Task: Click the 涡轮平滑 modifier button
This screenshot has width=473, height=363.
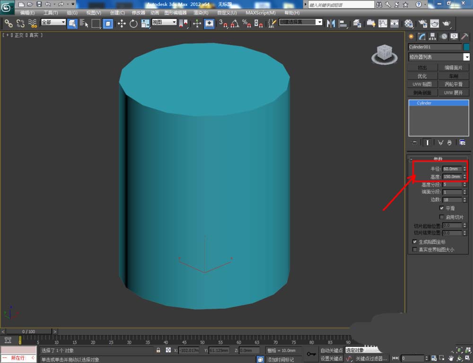Action: [454, 84]
